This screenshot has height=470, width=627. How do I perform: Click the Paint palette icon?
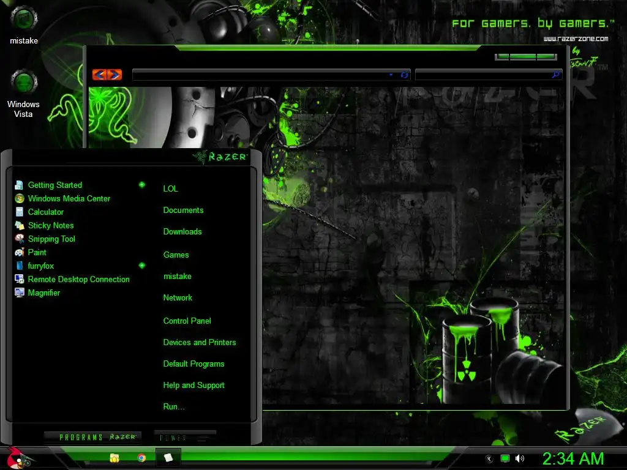pyautogui.click(x=19, y=252)
